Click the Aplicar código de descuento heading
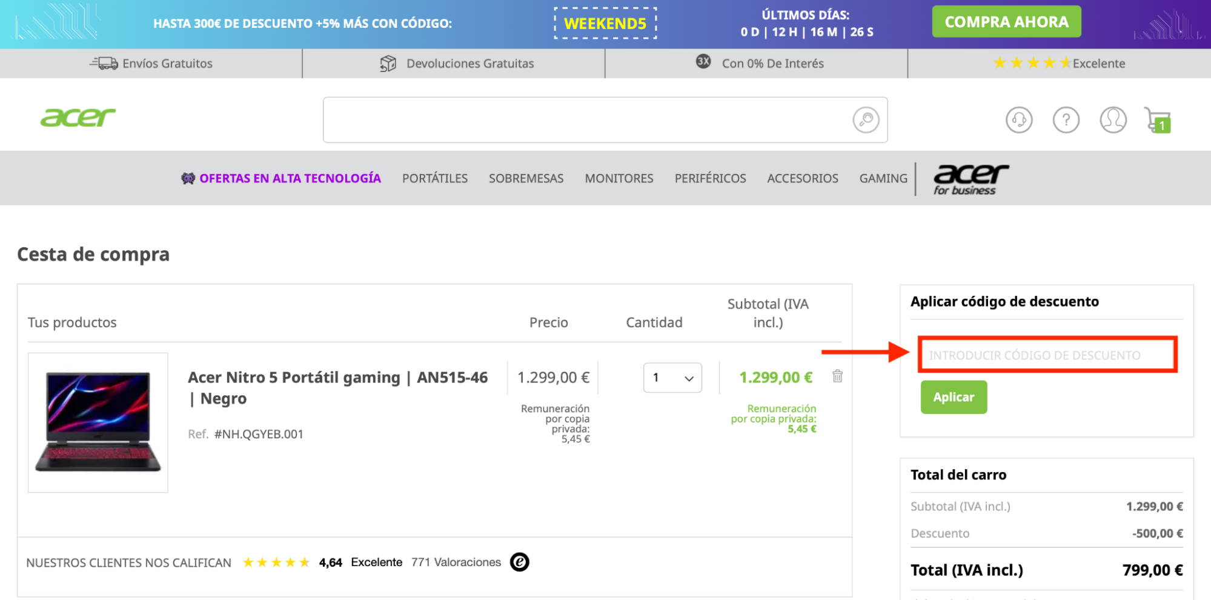The width and height of the screenshot is (1211, 600). 1004,302
